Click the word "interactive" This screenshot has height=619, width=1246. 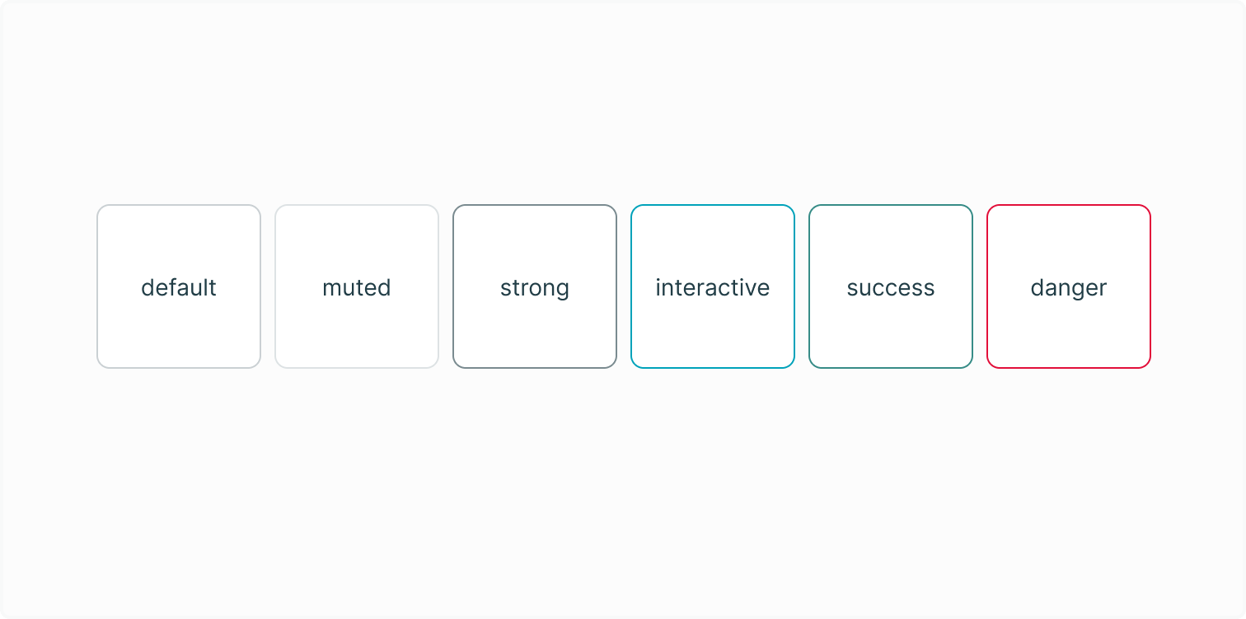click(713, 288)
